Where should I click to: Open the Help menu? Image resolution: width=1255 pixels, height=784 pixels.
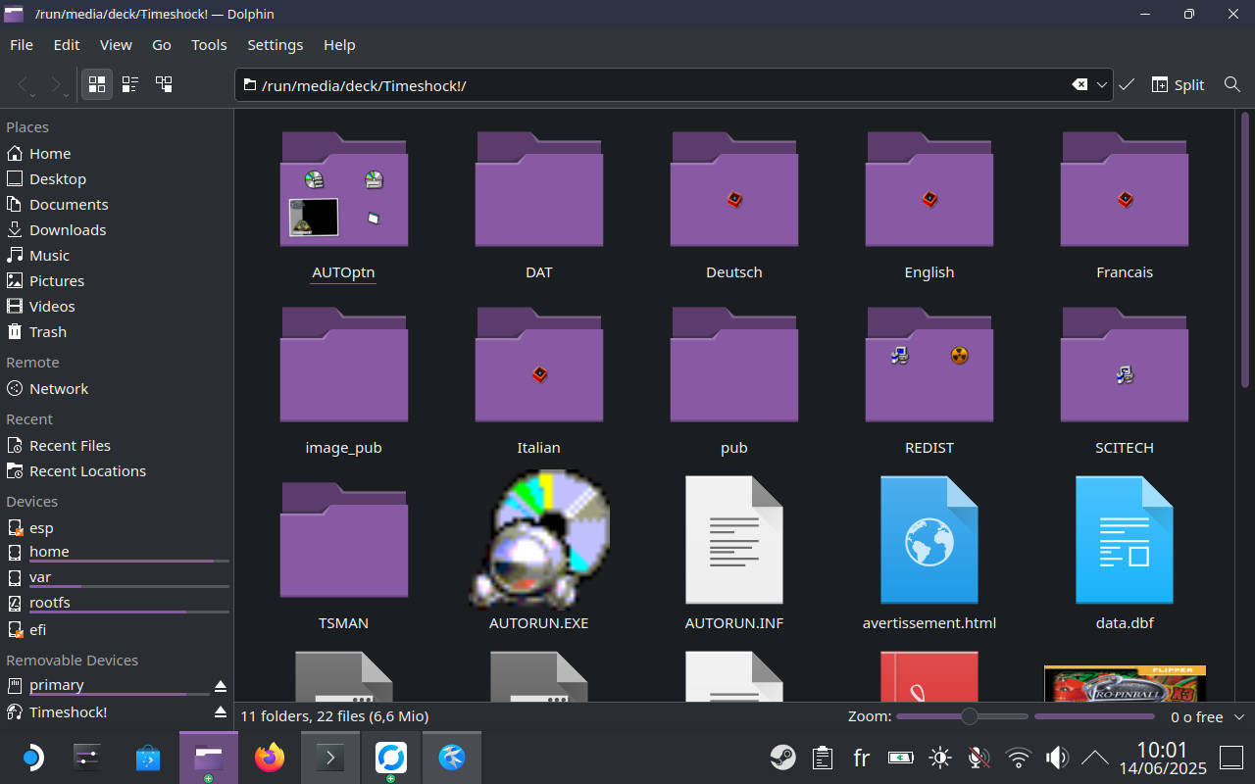(339, 45)
